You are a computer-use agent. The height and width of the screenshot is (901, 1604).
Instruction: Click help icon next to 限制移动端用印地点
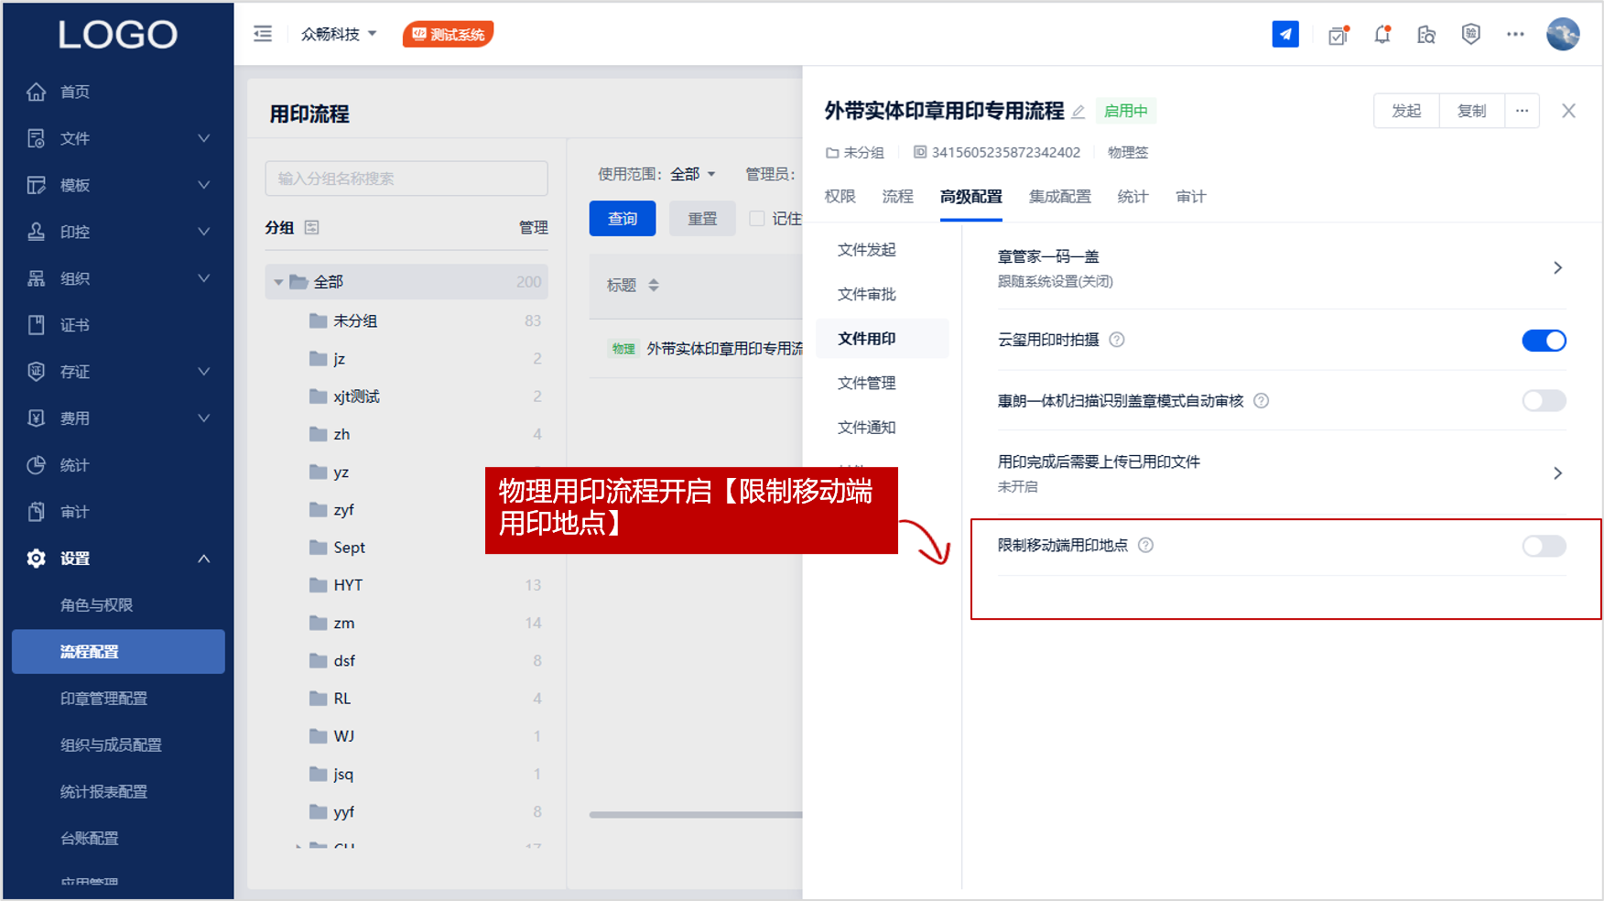[1145, 546]
